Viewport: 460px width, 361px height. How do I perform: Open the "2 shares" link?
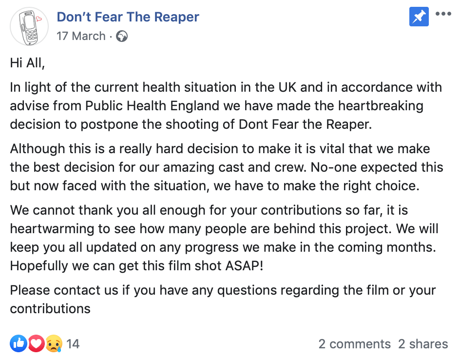(422, 344)
